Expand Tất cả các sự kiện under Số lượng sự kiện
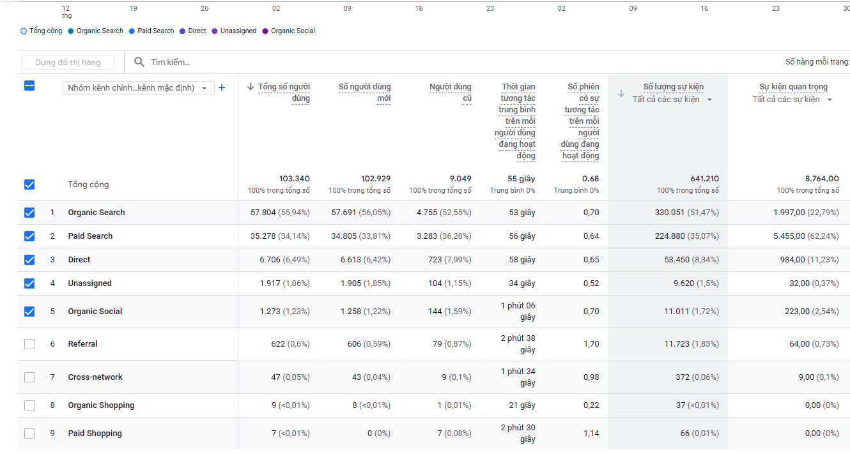 (672, 100)
